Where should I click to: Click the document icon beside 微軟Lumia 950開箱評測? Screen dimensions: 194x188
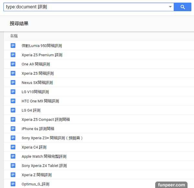pyautogui.click(x=13, y=46)
